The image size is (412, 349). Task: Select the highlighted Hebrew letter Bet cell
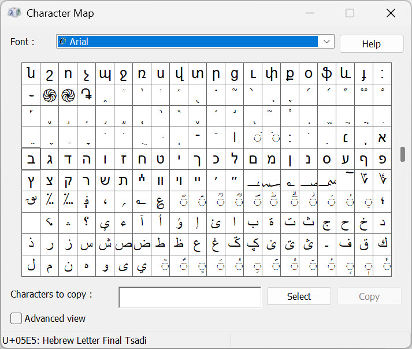click(x=31, y=159)
